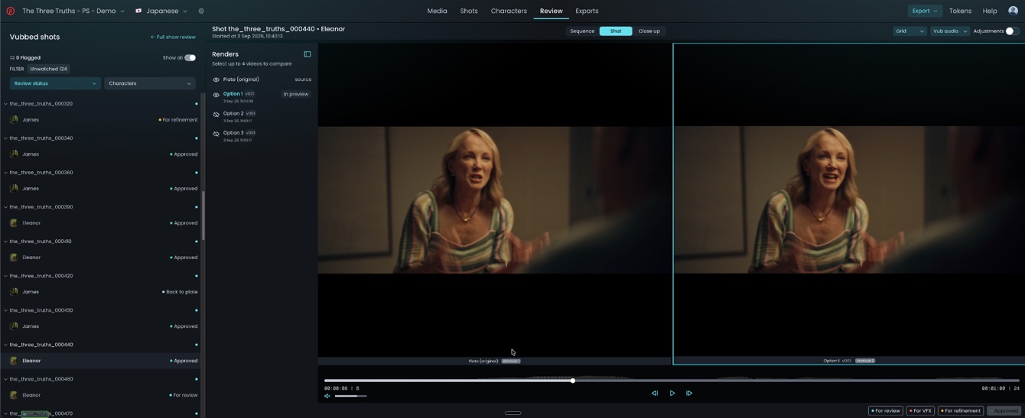
Task: Open the Export dropdown button
Action: 925,11
